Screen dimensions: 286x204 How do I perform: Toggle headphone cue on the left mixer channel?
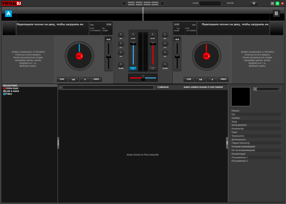pyautogui.click(x=133, y=68)
